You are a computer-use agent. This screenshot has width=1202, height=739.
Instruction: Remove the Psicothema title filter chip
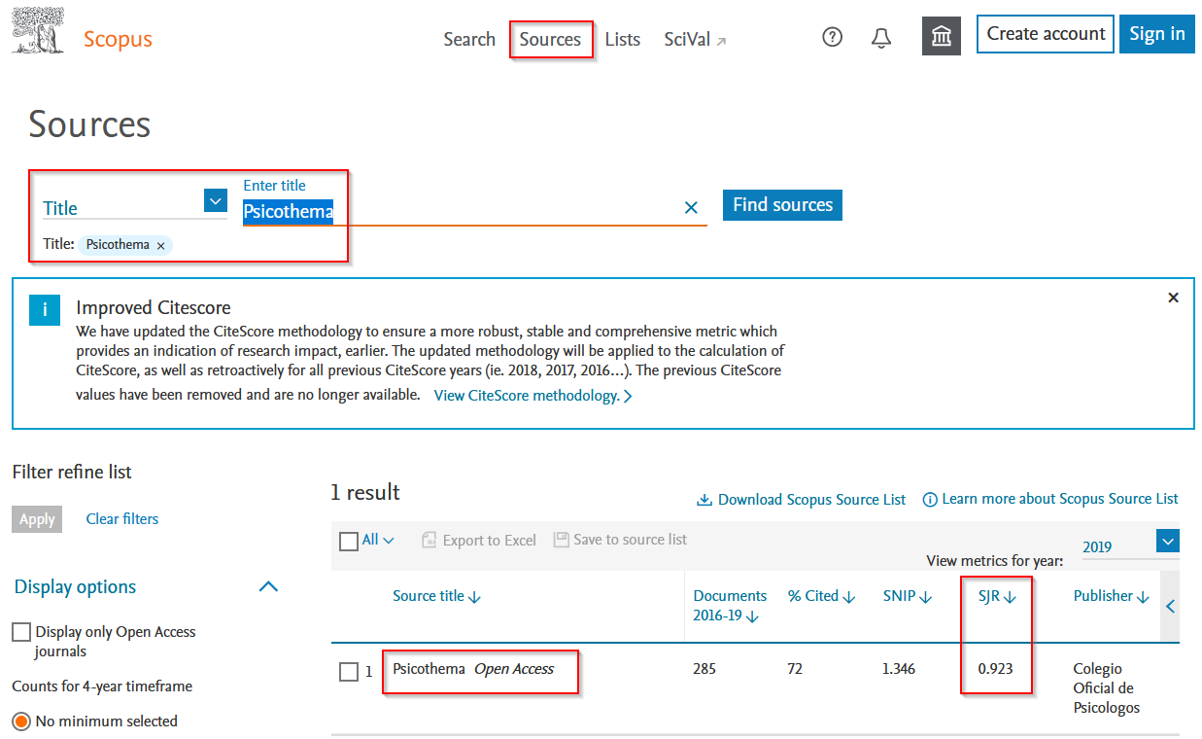(161, 246)
